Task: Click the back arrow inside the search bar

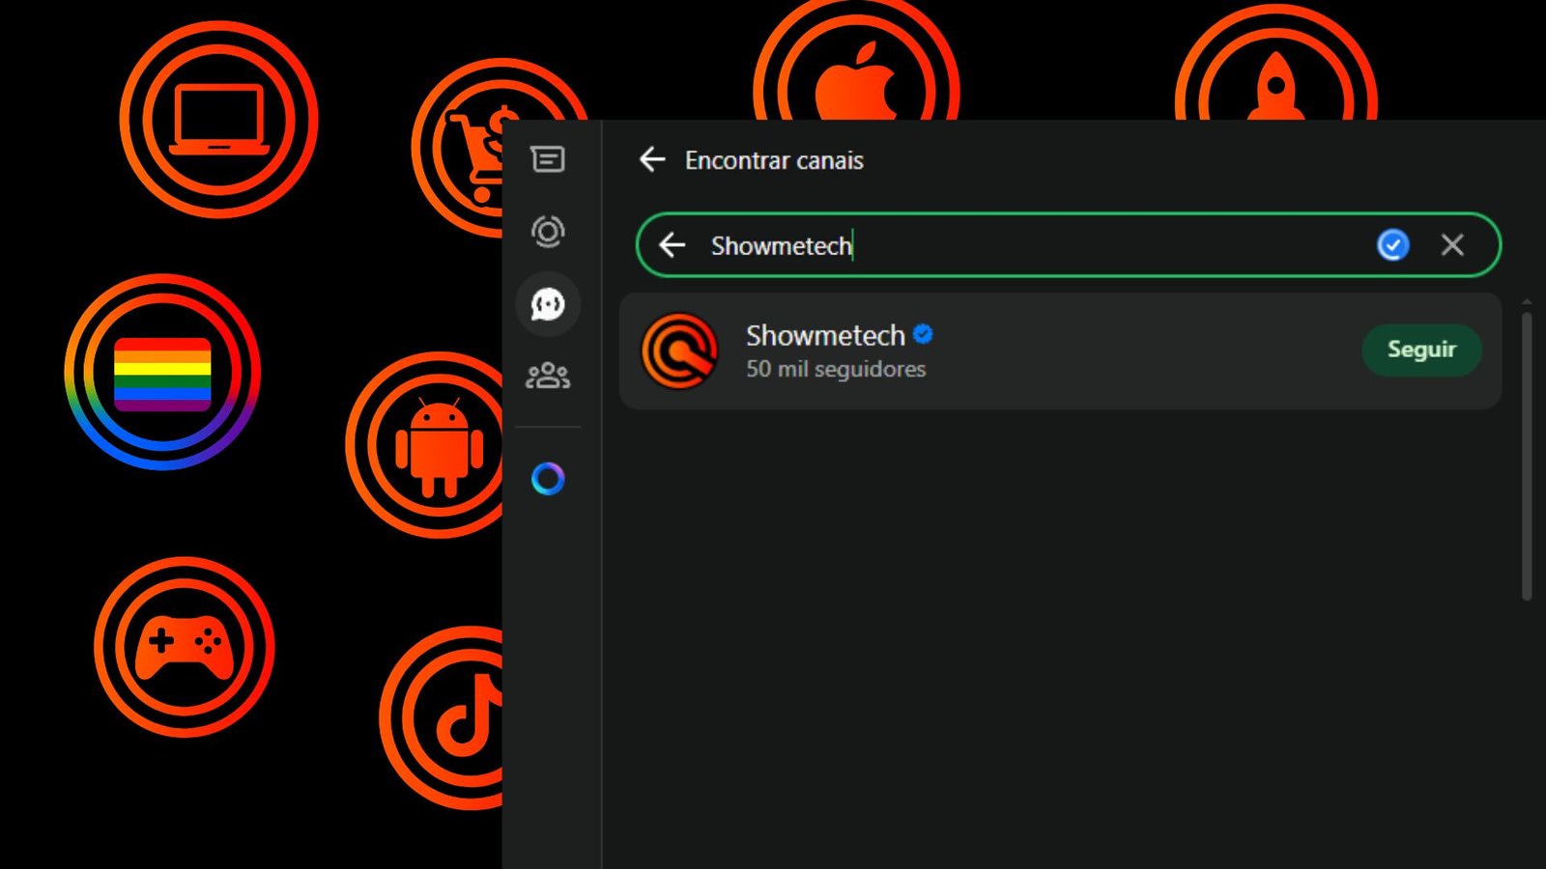Action: tap(673, 245)
